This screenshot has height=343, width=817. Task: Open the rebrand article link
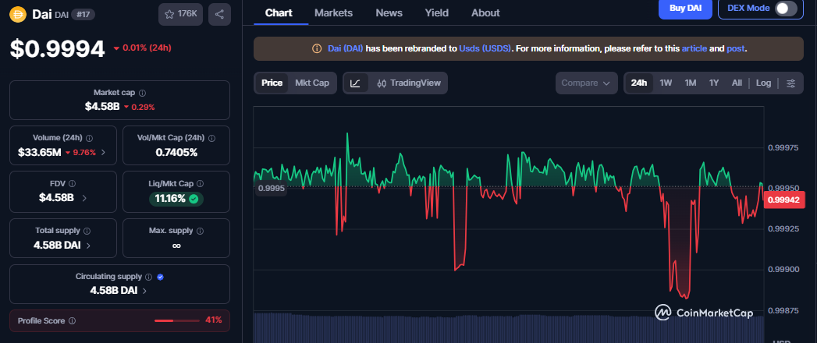point(694,48)
